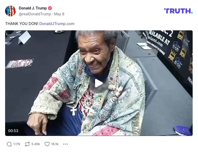This screenshot has width=198, height=152.
Task: Click the THANK YOU DON! post text
Action: click(x=22, y=24)
